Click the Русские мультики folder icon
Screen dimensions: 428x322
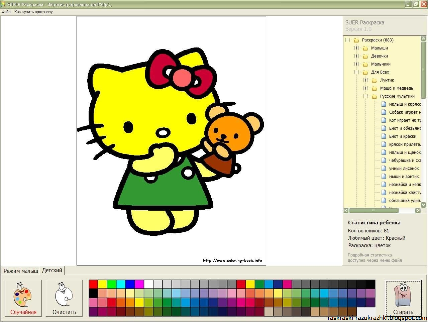[x=374, y=96]
